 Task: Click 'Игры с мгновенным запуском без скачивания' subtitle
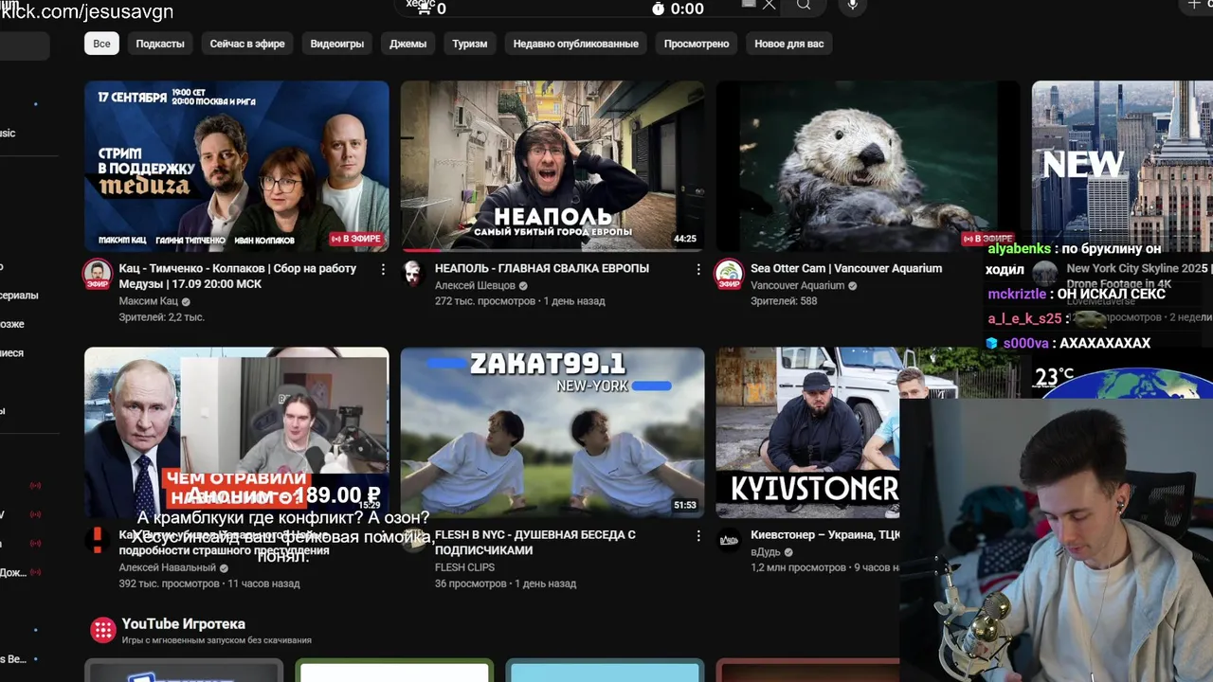(216, 640)
